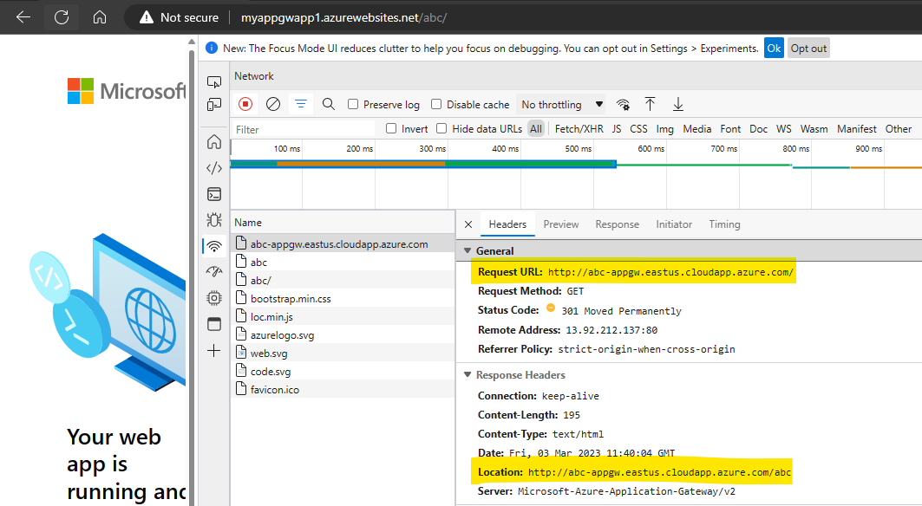This screenshot has width=922, height=506.
Task: Select bootstrap.min.css request row
Action: click(343, 299)
